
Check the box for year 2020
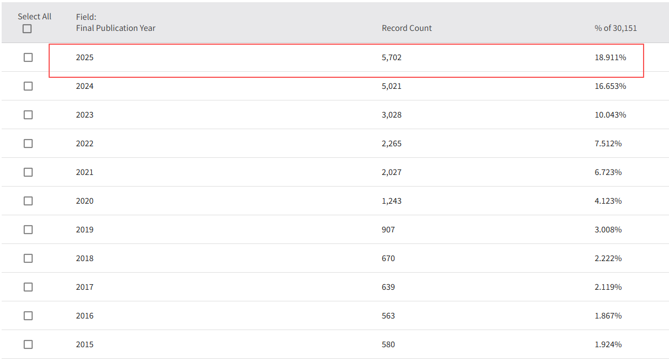coord(28,201)
